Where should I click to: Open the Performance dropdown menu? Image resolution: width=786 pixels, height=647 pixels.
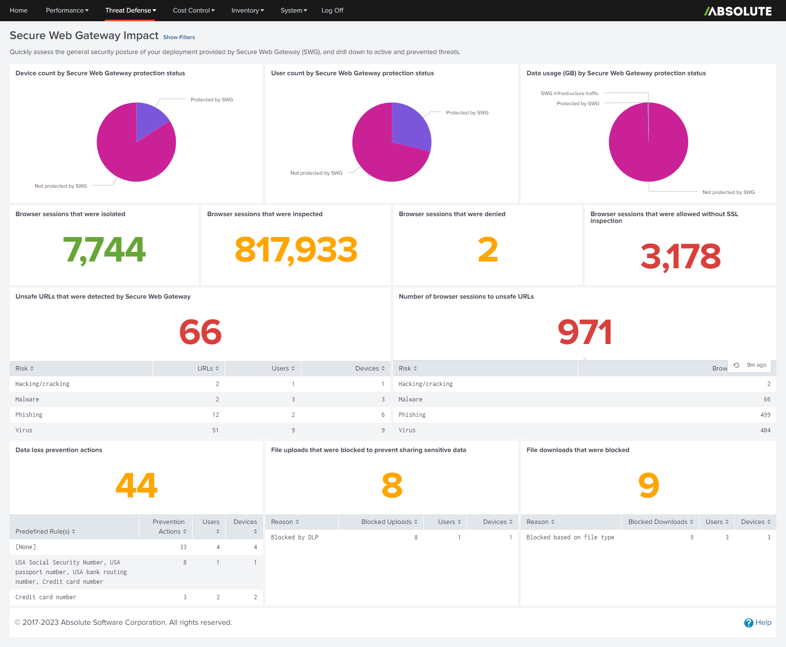[67, 11]
